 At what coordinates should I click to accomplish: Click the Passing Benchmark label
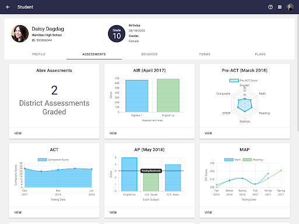(x=151, y=171)
